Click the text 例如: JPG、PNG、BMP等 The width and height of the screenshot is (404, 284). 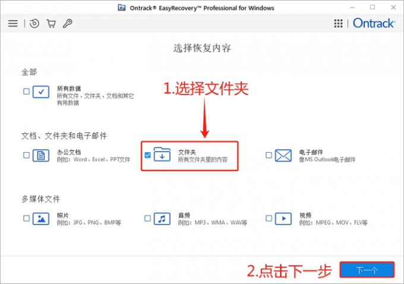click(89, 223)
